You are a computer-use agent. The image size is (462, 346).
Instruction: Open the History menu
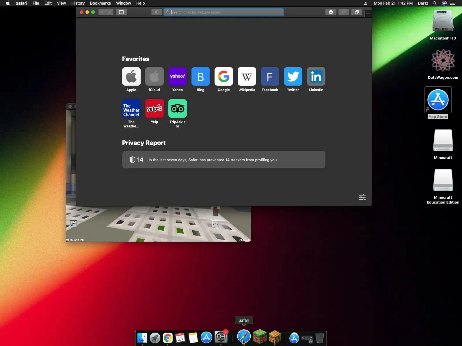[78, 3]
